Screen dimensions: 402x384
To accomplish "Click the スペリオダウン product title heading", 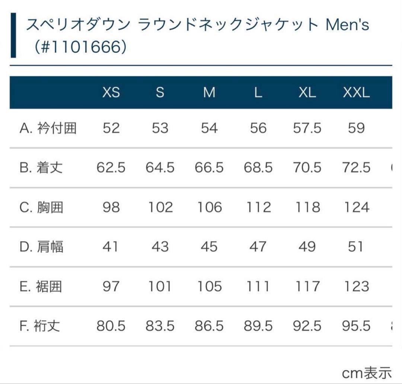I will (x=197, y=36).
